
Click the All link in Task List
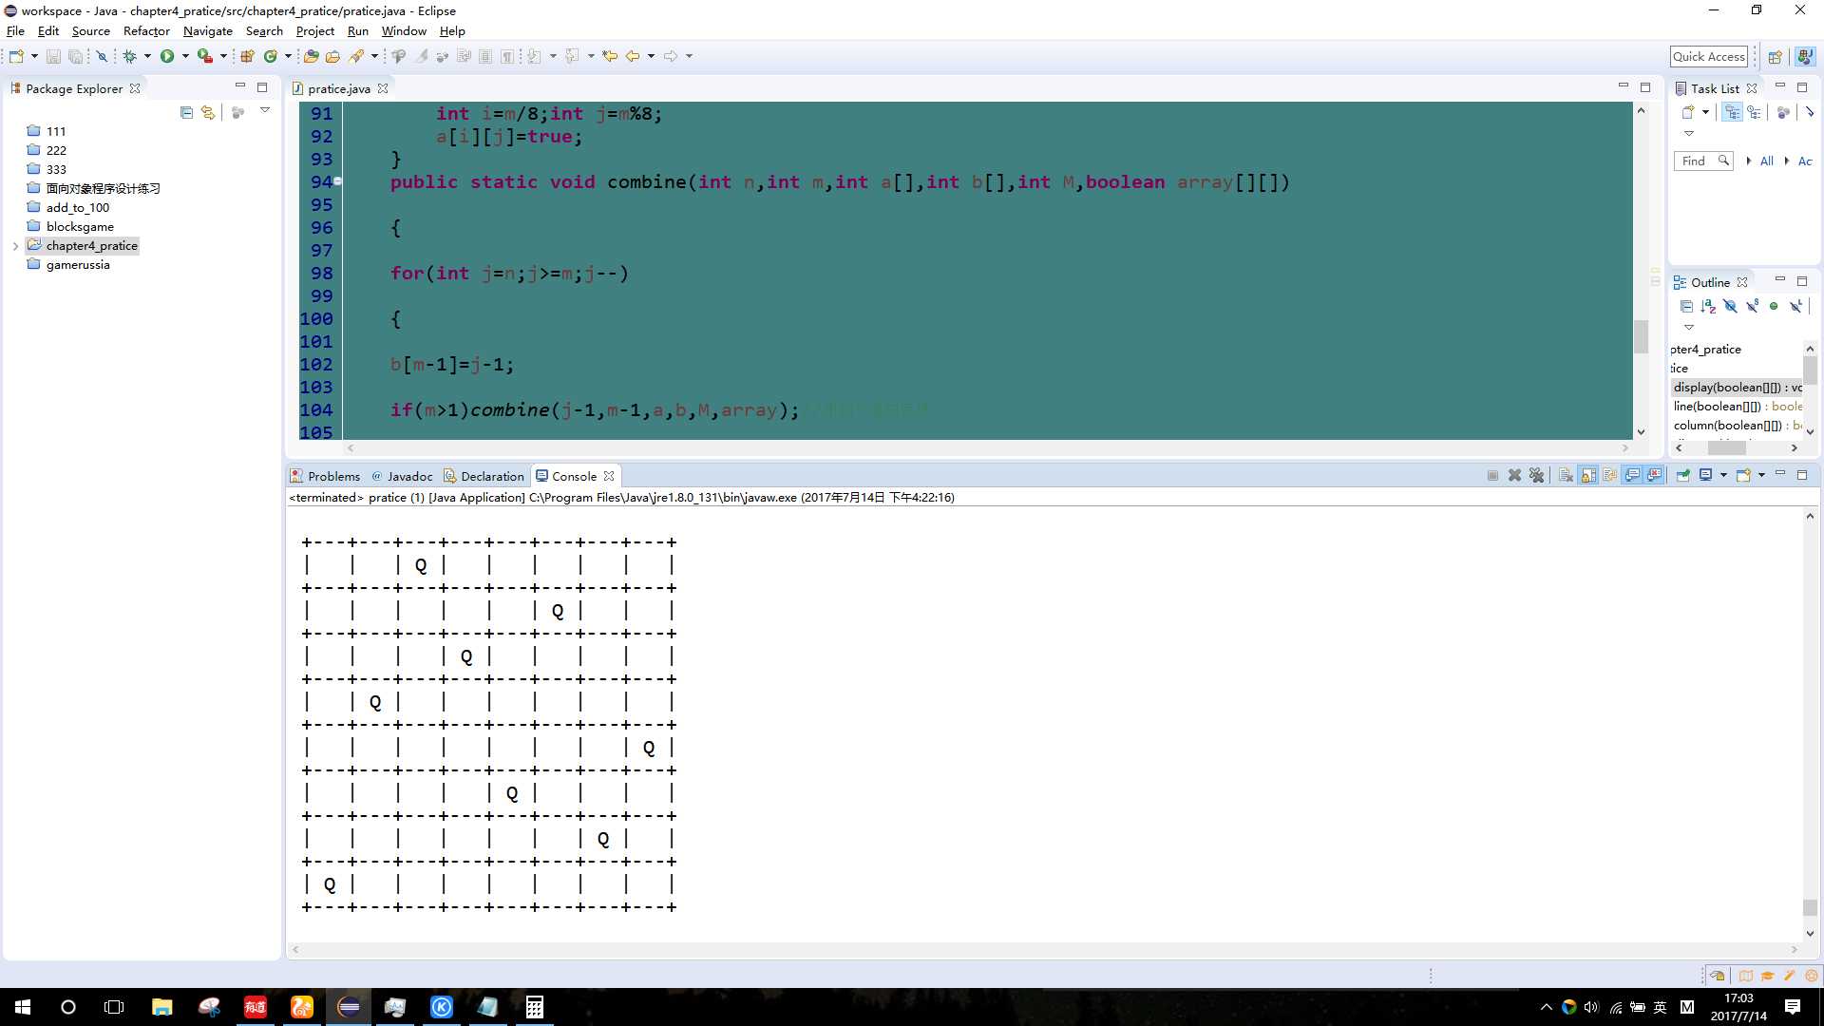[1766, 161]
